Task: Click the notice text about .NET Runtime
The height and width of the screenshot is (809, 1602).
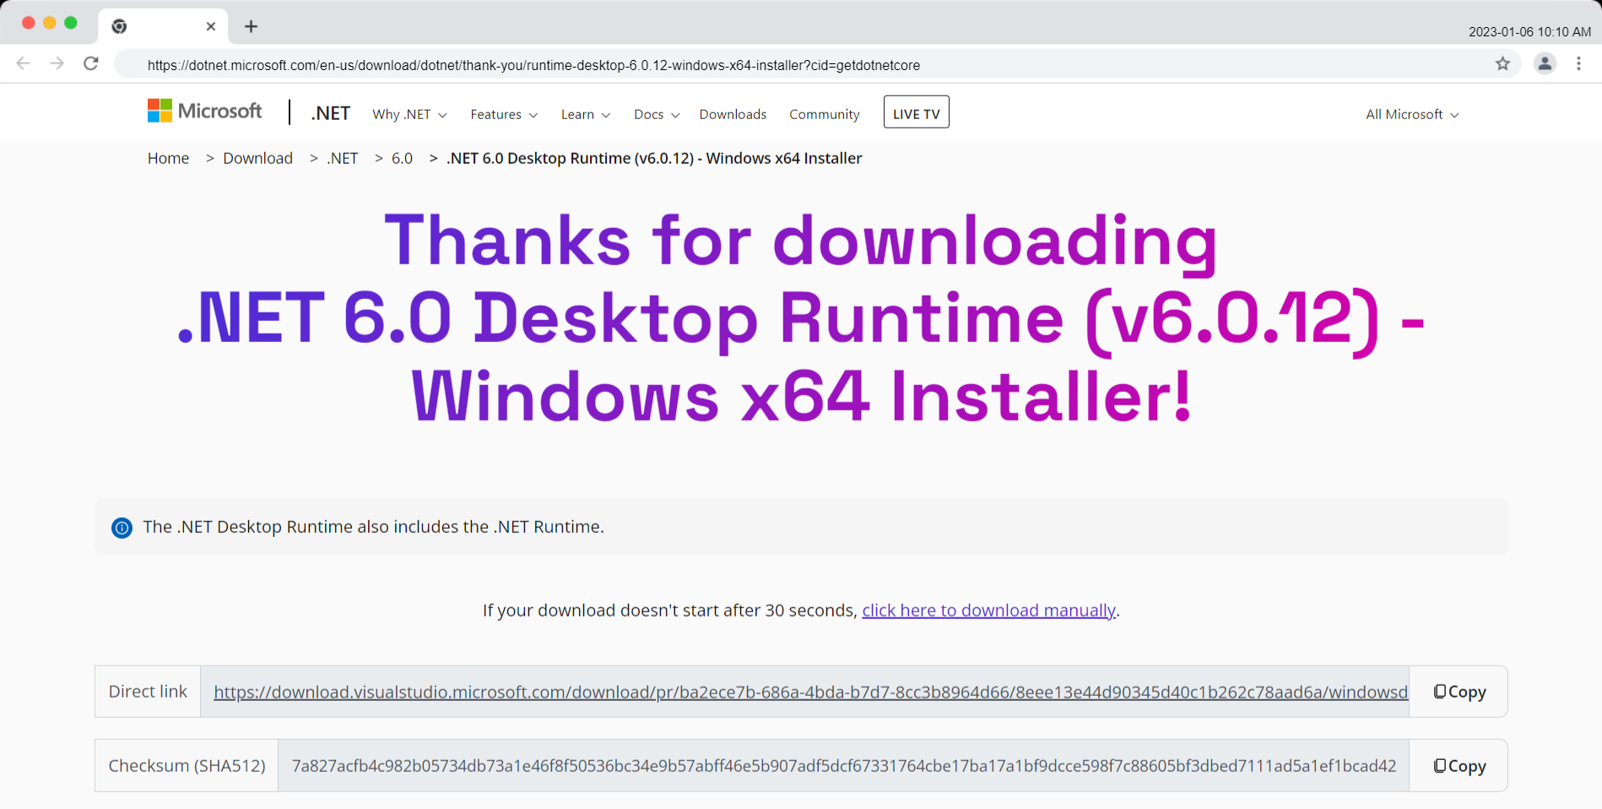Action: pyautogui.click(x=373, y=527)
